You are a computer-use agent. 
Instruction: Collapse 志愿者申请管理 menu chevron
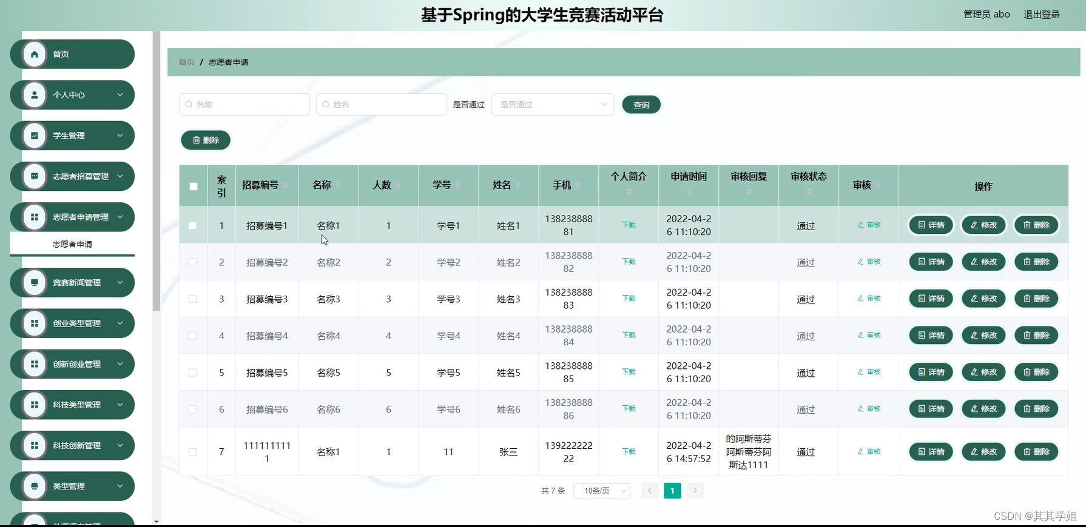pos(120,217)
